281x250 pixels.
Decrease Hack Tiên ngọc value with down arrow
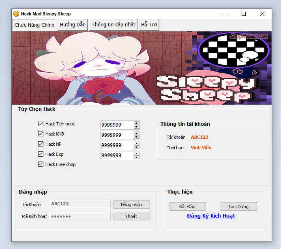tap(137, 127)
